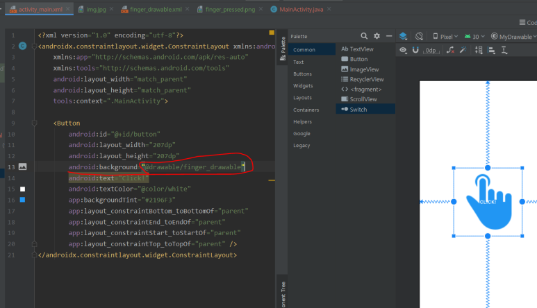The image size is (537, 308).
Task: Open white color swatch on line 15
Action: [23, 189]
